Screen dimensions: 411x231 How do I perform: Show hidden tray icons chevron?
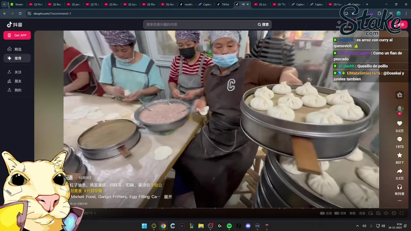pyautogui.click(x=357, y=226)
